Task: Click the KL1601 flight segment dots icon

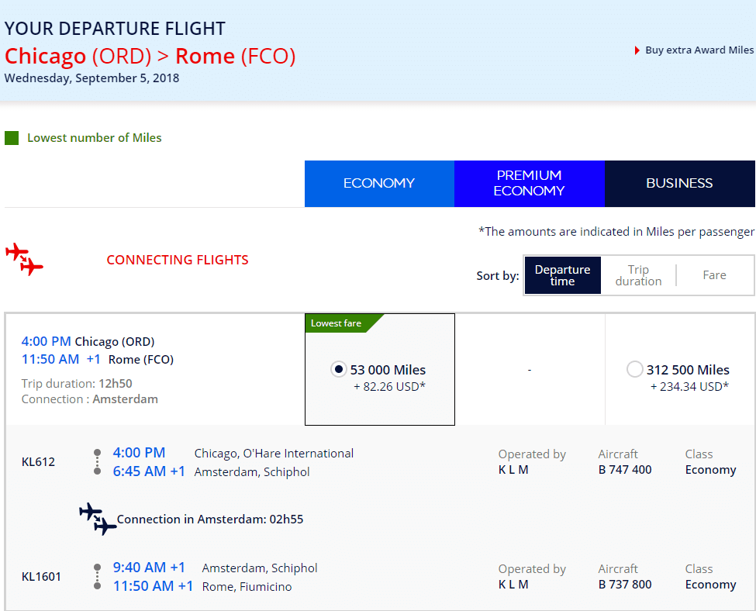Action: tap(98, 577)
